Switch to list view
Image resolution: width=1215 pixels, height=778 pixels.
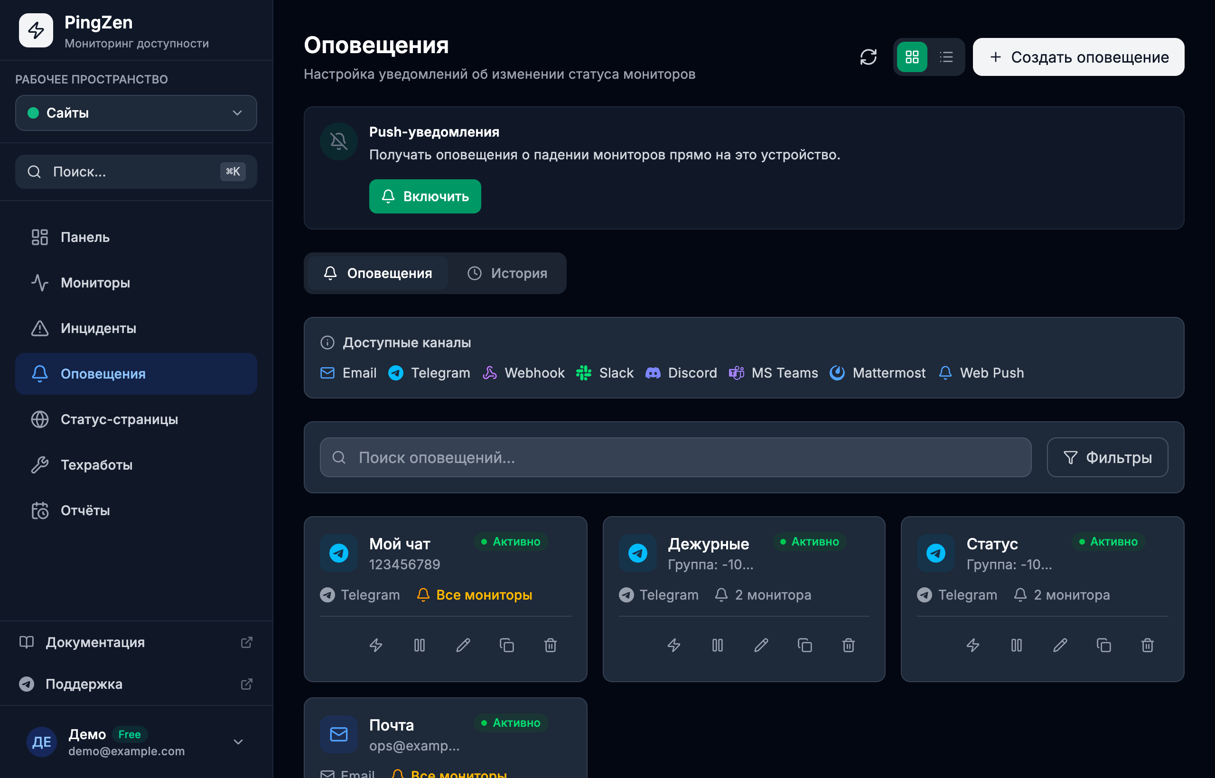(x=946, y=57)
